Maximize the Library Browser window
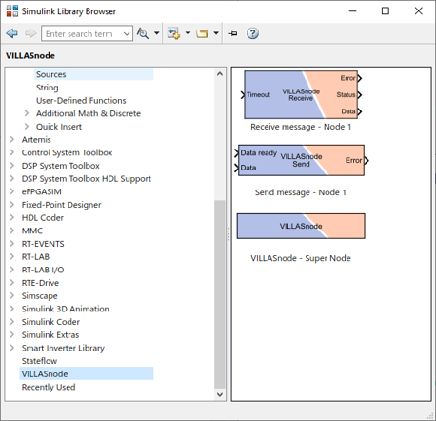The height and width of the screenshot is (421, 436). pyautogui.click(x=386, y=11)
